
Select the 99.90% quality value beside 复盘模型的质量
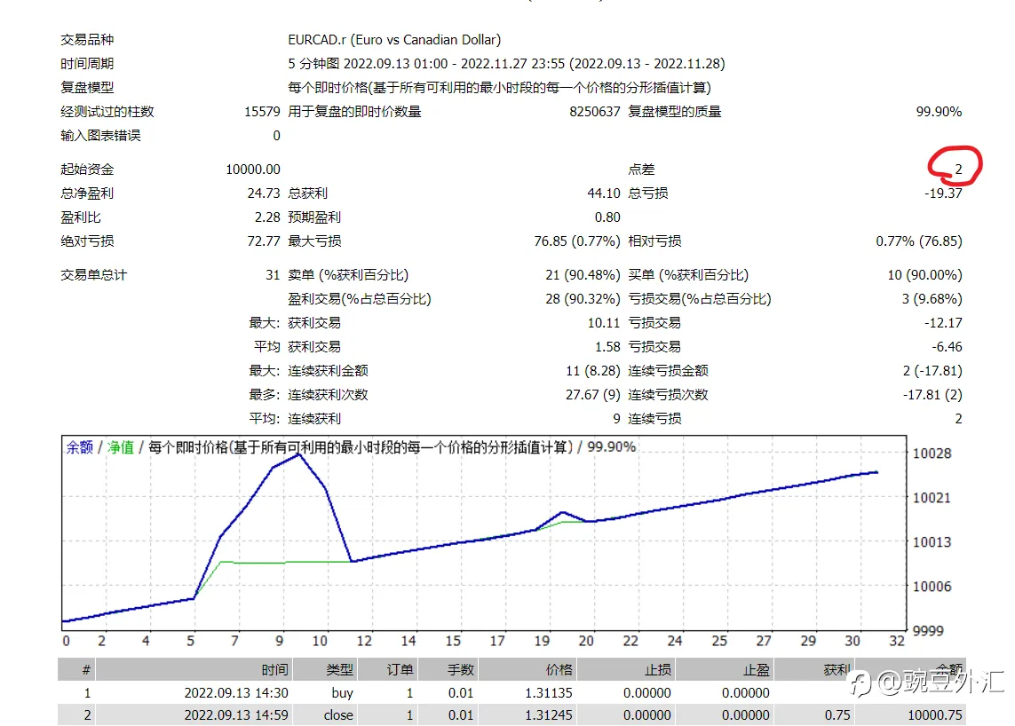pyautogui.click(x=939, y=111)
